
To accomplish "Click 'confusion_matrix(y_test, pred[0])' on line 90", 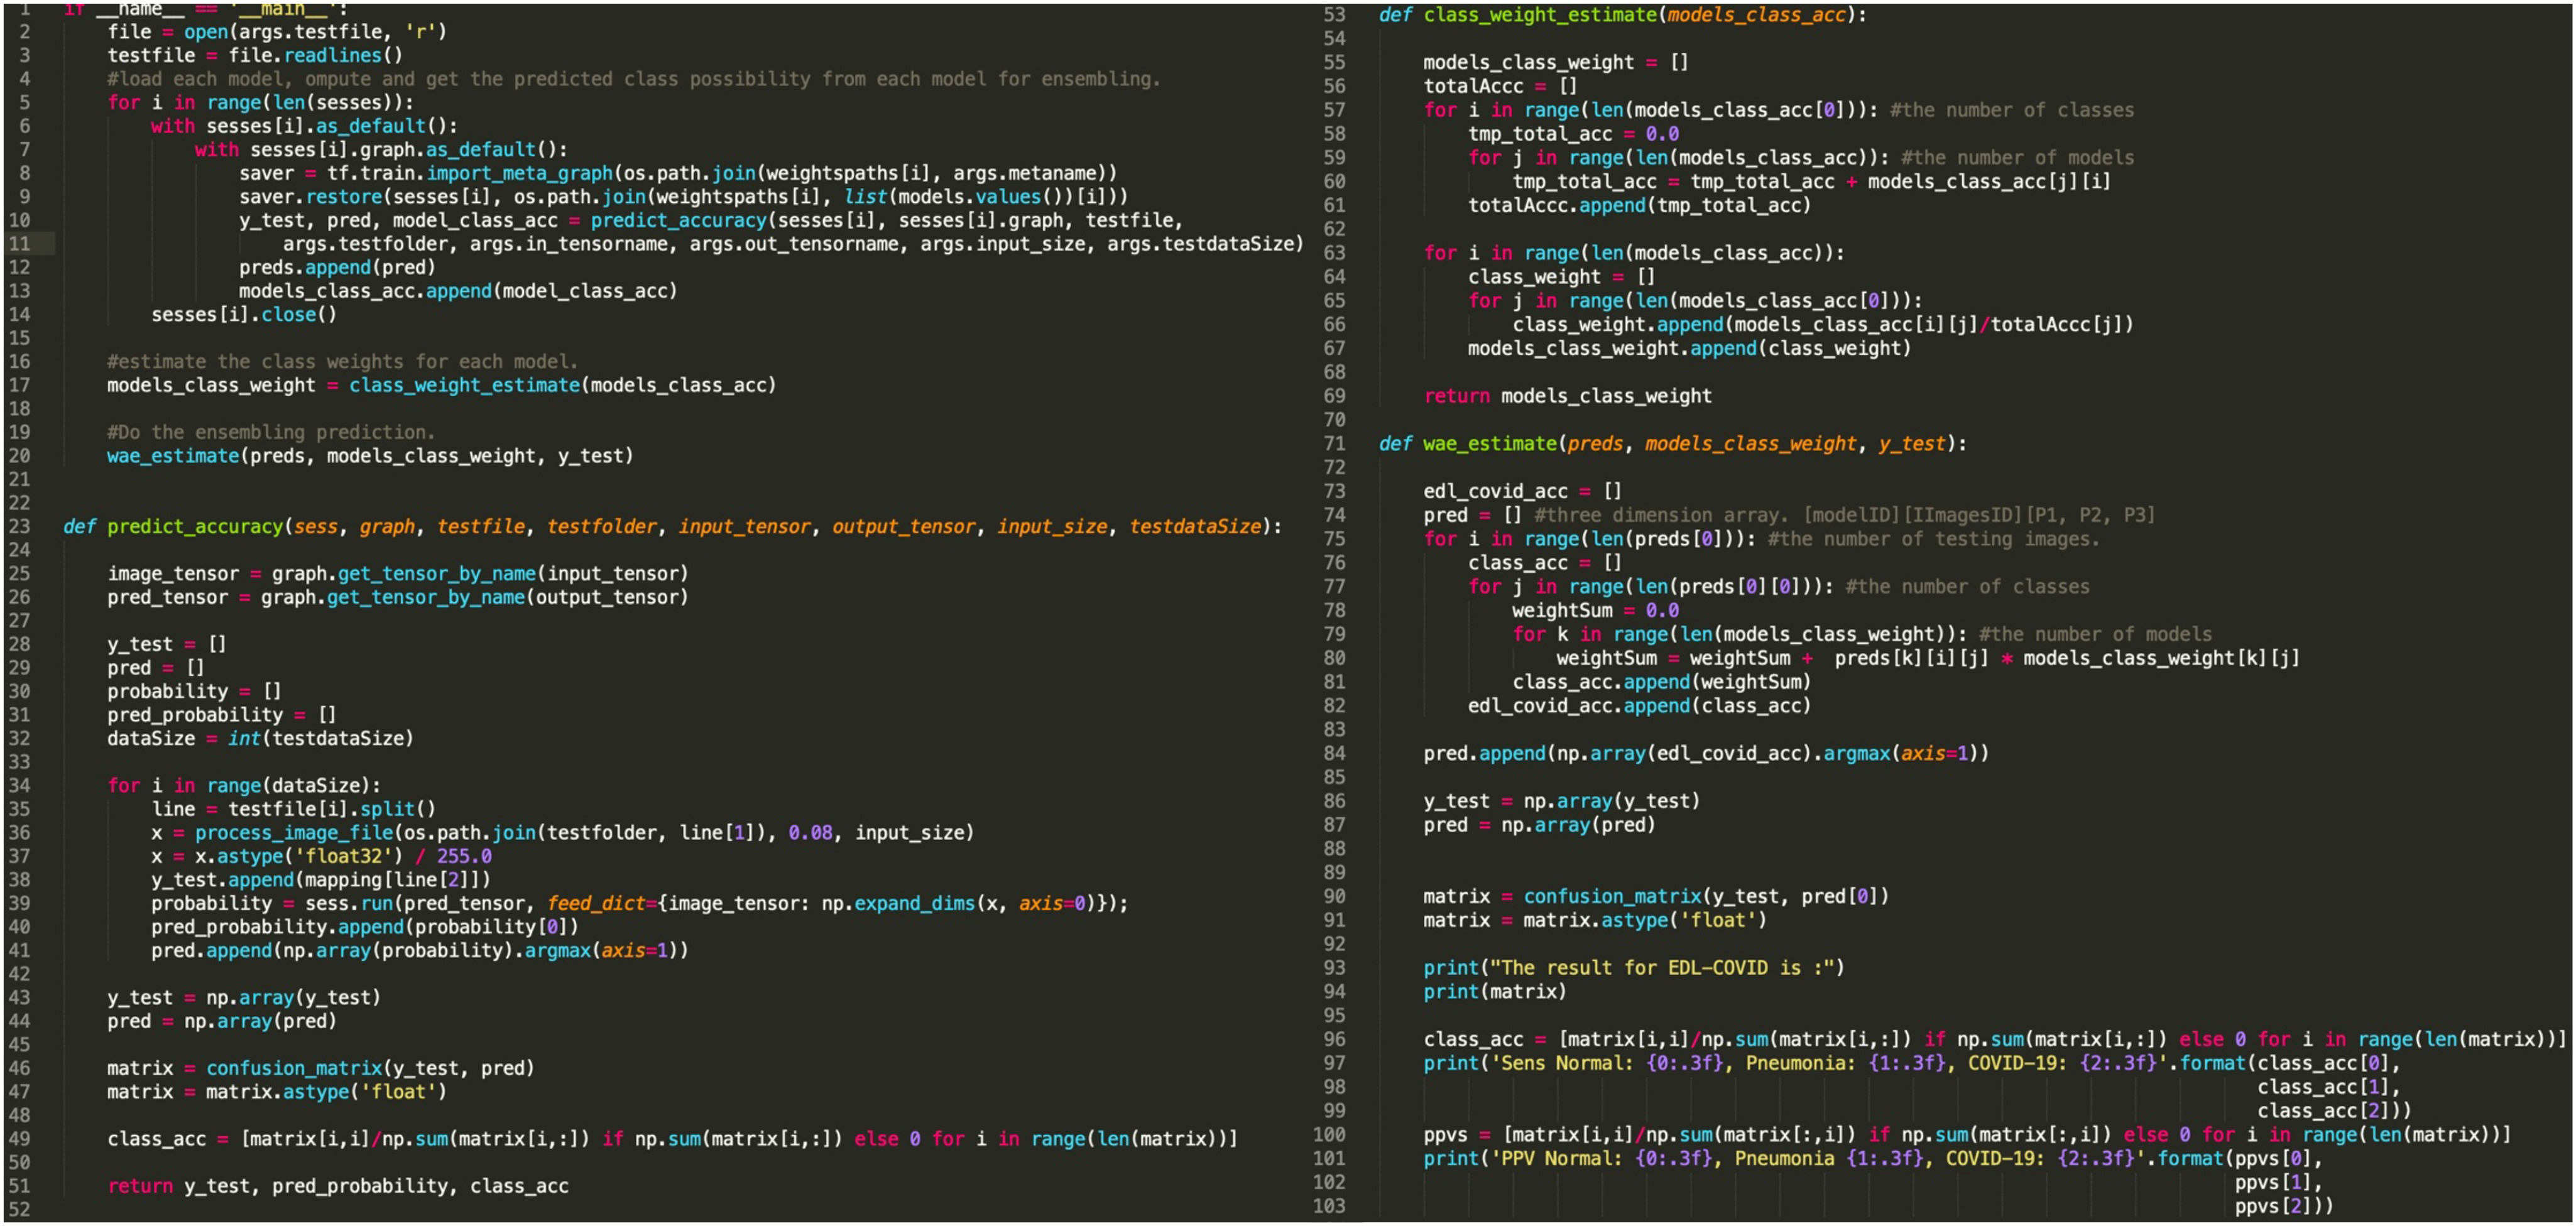I will (1706, 896).
